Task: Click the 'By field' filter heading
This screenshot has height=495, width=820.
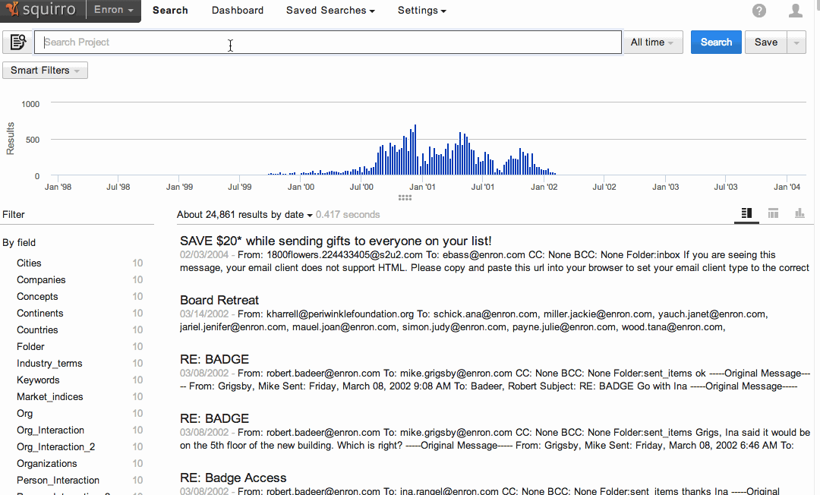Action: click(19, 242)
